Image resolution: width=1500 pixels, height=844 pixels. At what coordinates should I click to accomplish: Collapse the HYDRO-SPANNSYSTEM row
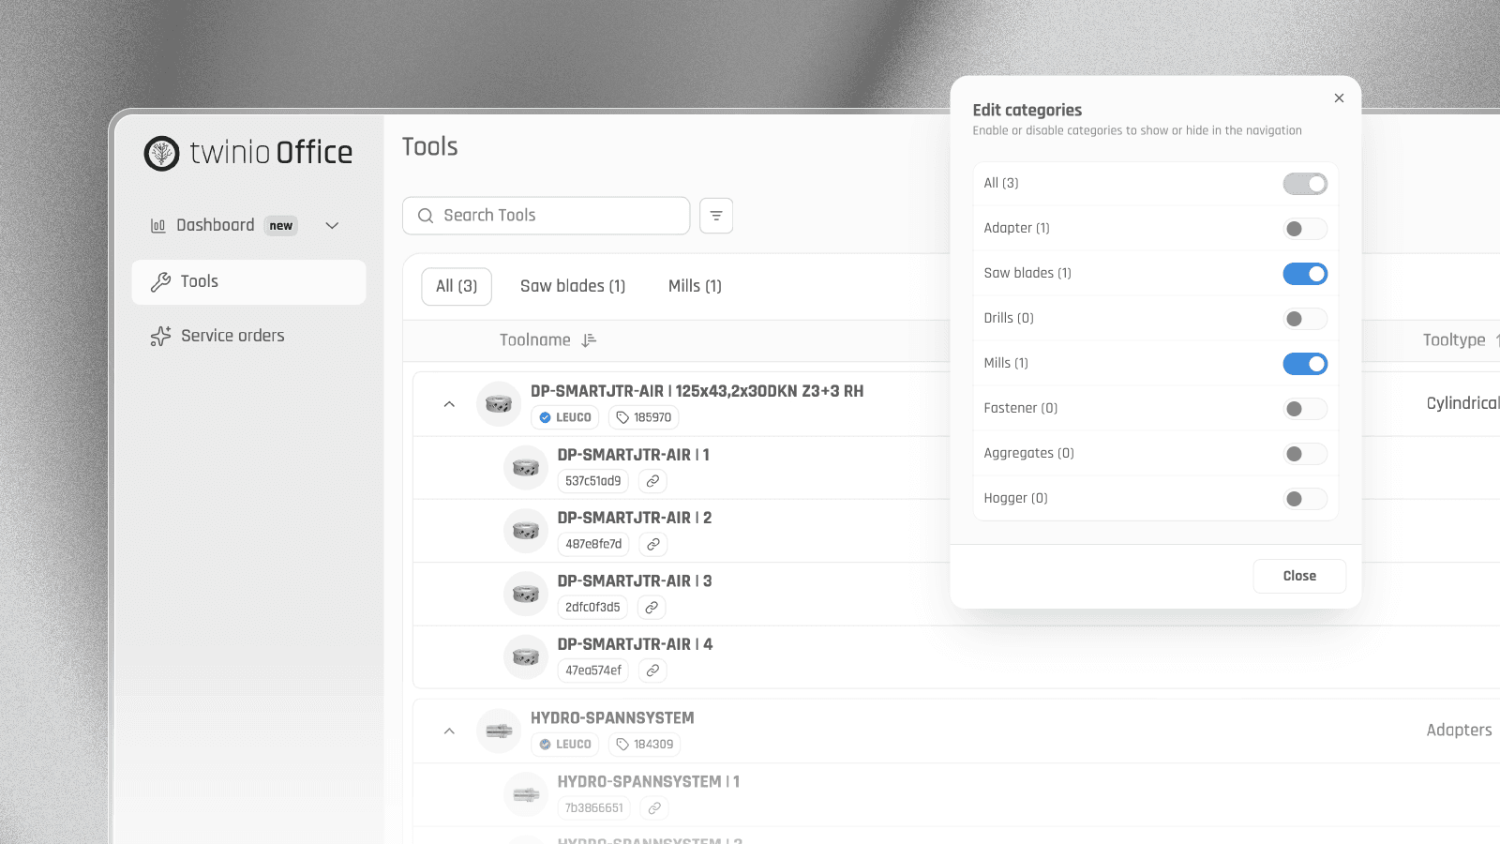pos(449,731)
